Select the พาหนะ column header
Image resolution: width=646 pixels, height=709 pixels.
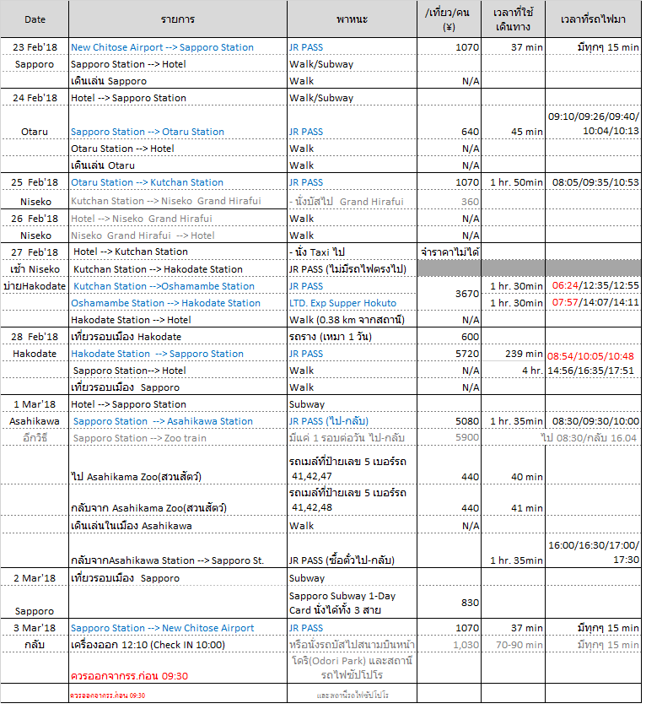(x=352, y=19)
